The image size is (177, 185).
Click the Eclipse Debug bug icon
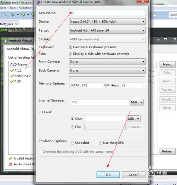coord(13,15)
